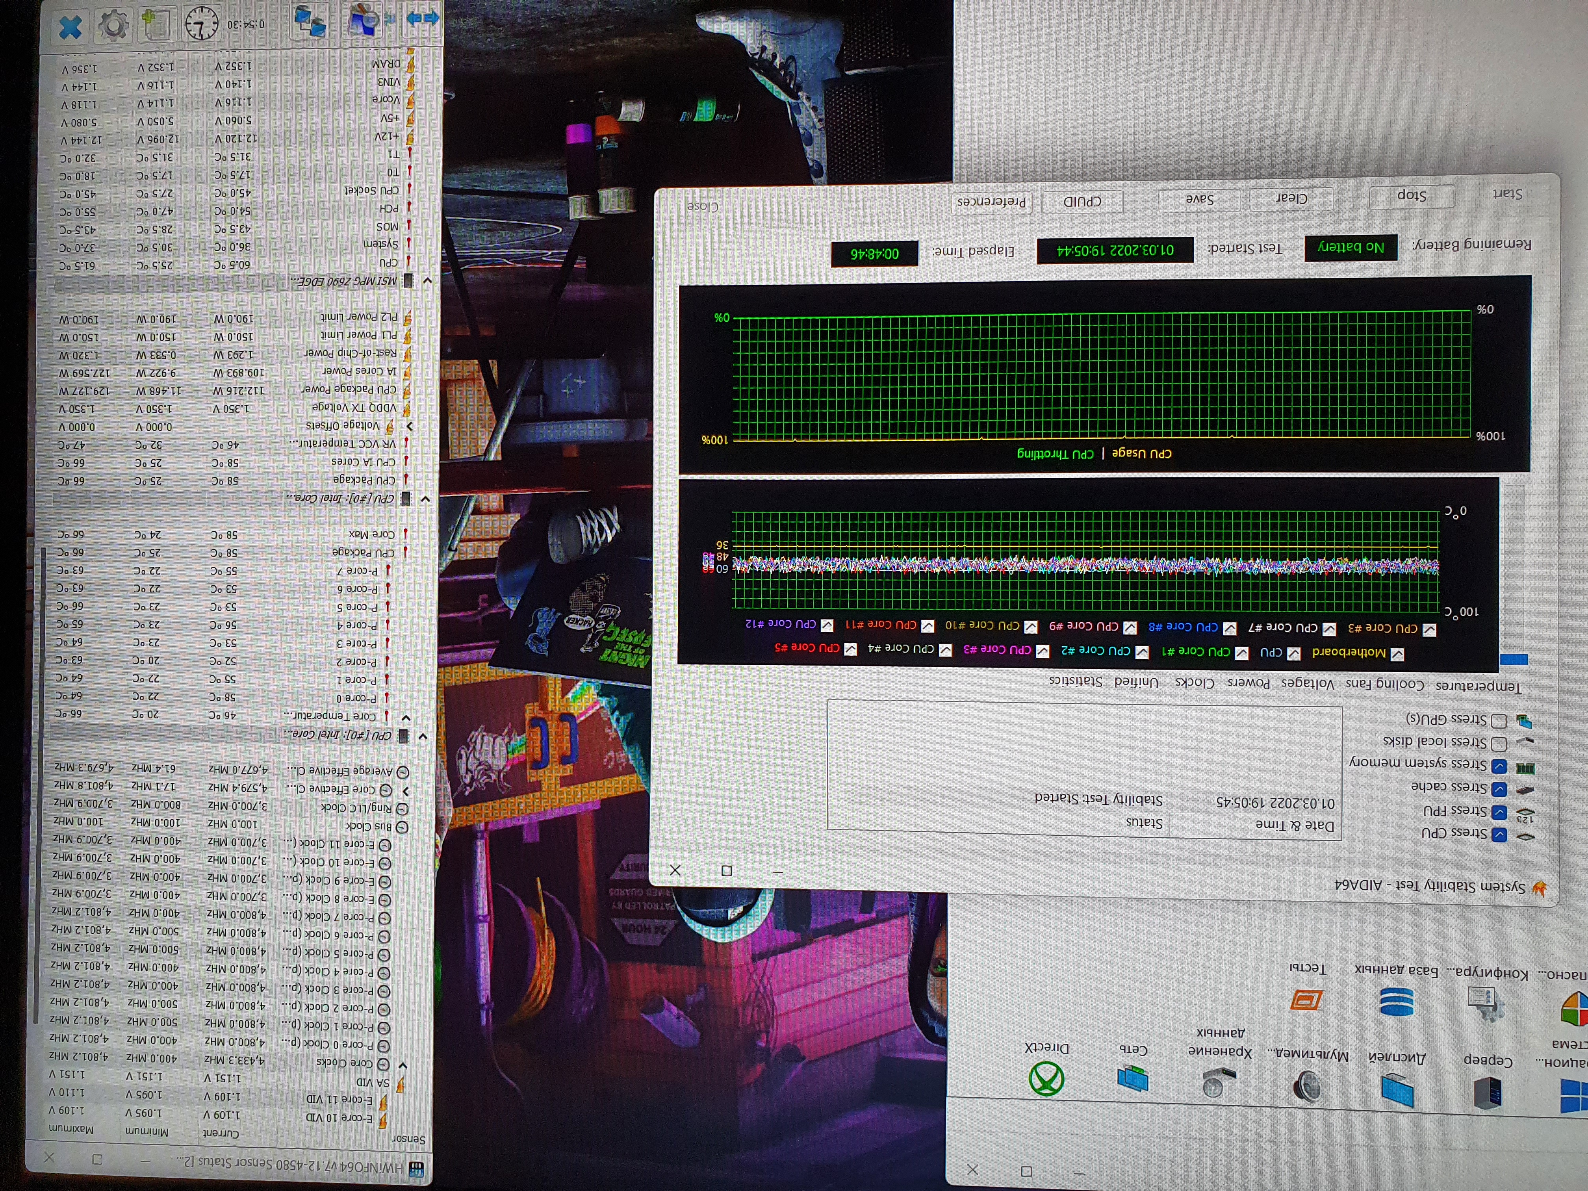
Task: Enable the Stress GPU(s) checkbox
Action: 1499,720
